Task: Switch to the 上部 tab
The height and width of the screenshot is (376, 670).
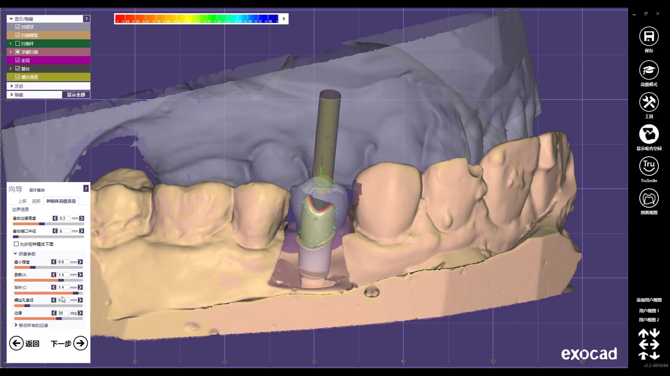Action: [22, 201]
